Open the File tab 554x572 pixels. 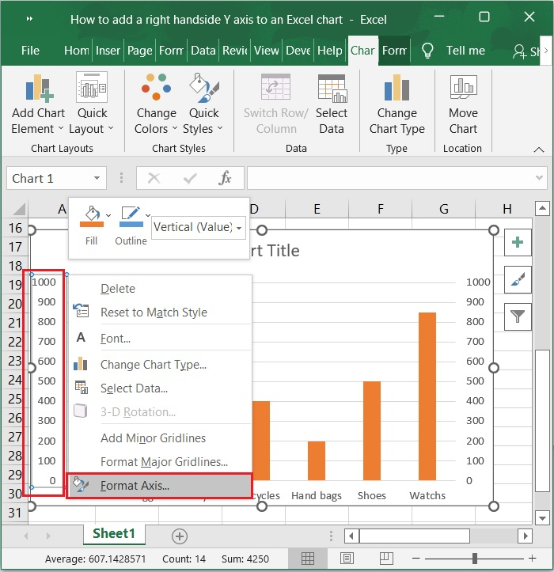(30, 51)
